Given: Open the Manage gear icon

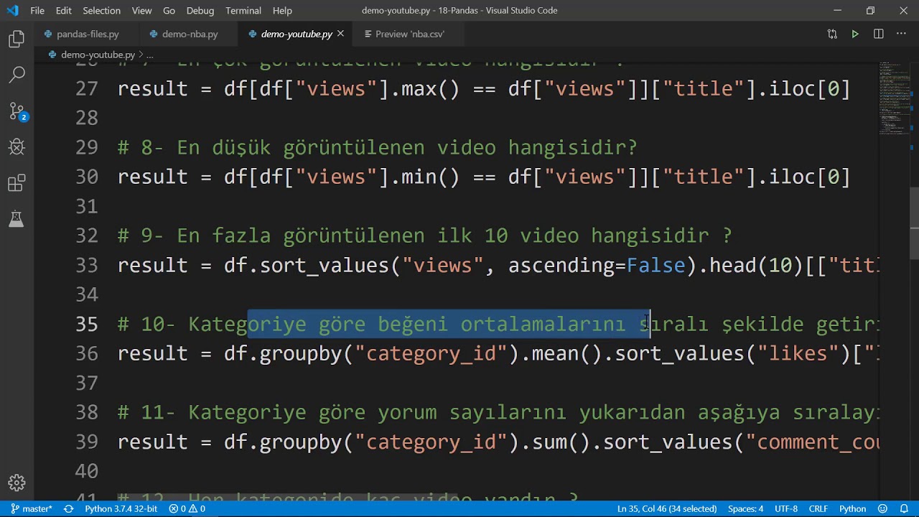Looking at the screenshot, I should click(17, 482).
